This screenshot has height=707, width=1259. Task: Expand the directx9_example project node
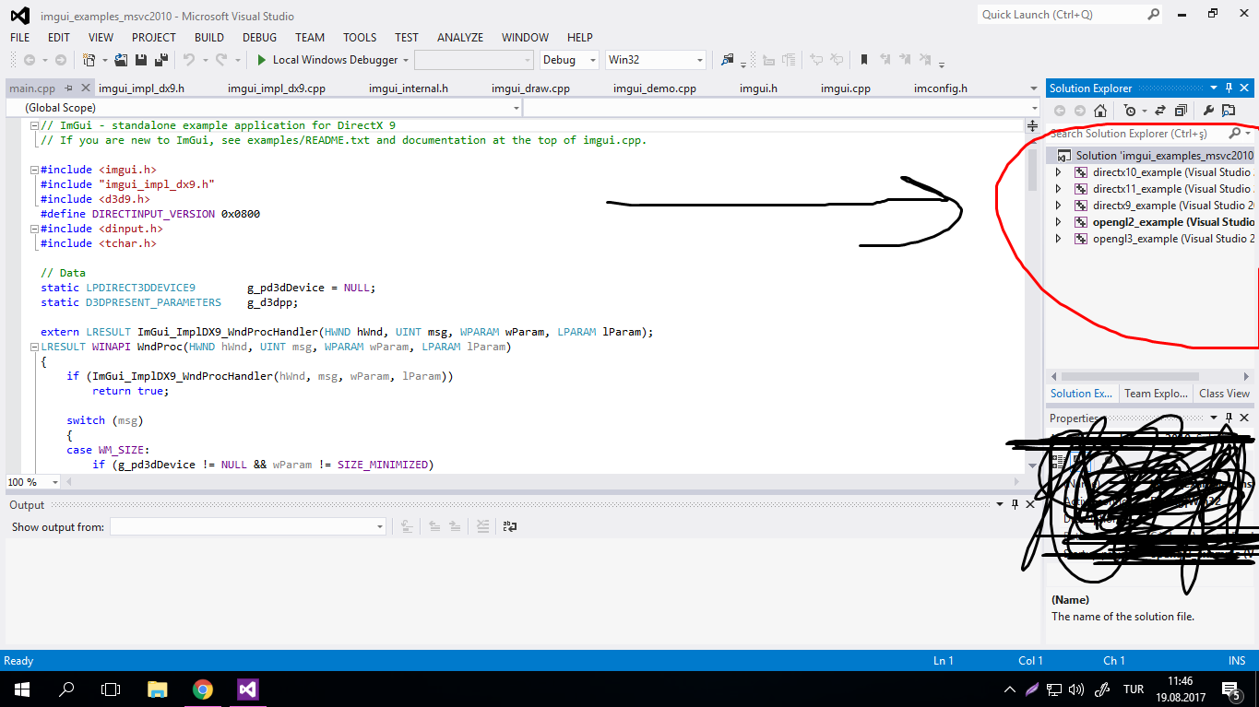point(1058,206)
